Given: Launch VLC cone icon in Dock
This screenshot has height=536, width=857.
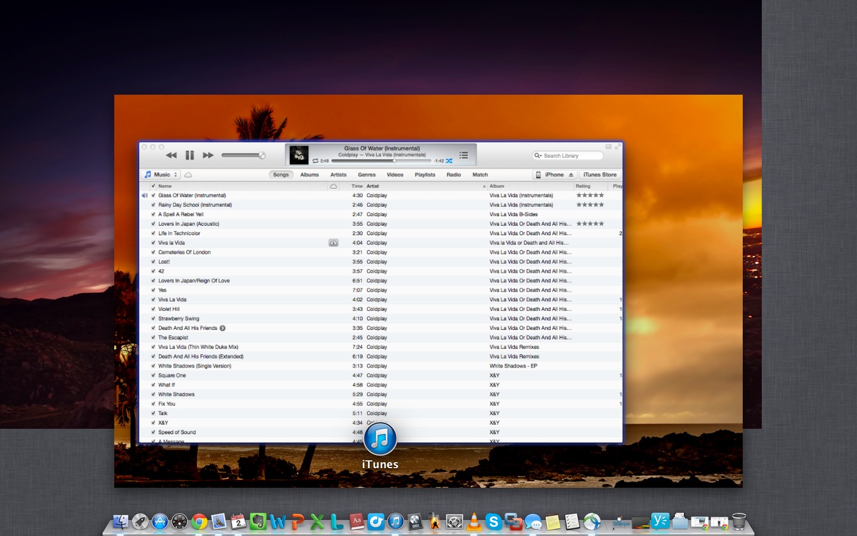Looking at the screenshot, I should 474,522.
